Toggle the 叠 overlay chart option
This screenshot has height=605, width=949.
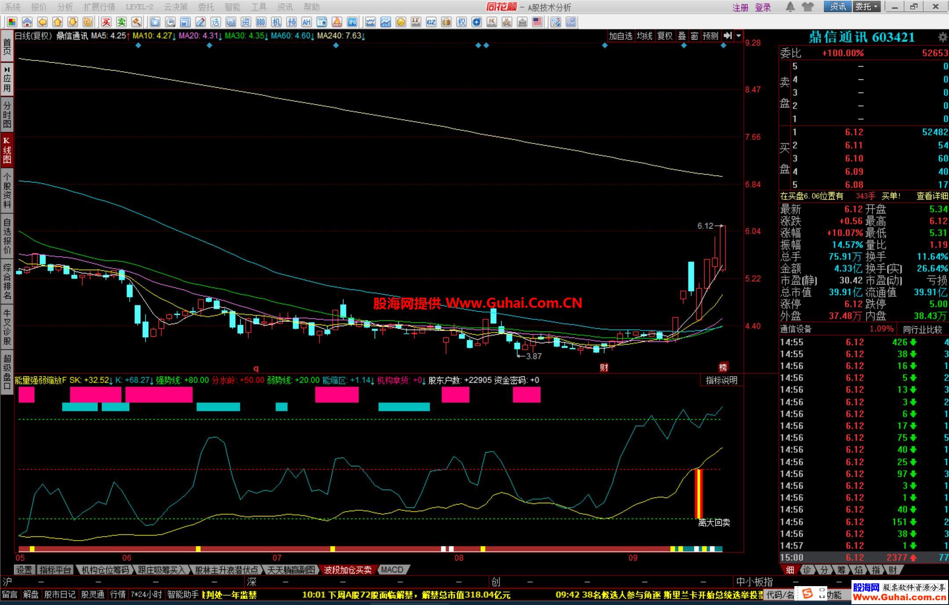pyautogui.click(x=682, y=36)
